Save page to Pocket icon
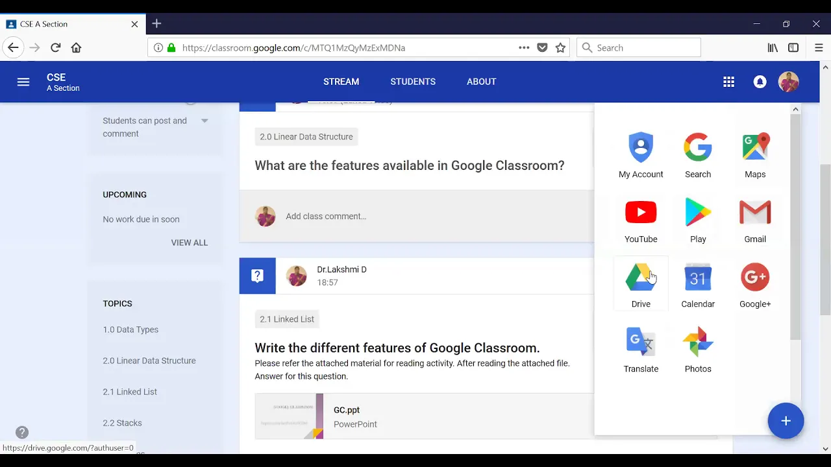The width and height of the screenshot is (831, 467). point(542,47)
